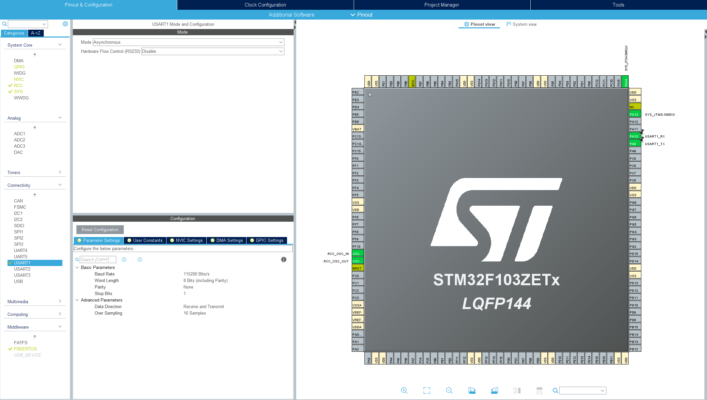This screenshot has width=707, height=400.
Task: Rotate the chip view counter-clockwise
Action: (x=494, y=391)
